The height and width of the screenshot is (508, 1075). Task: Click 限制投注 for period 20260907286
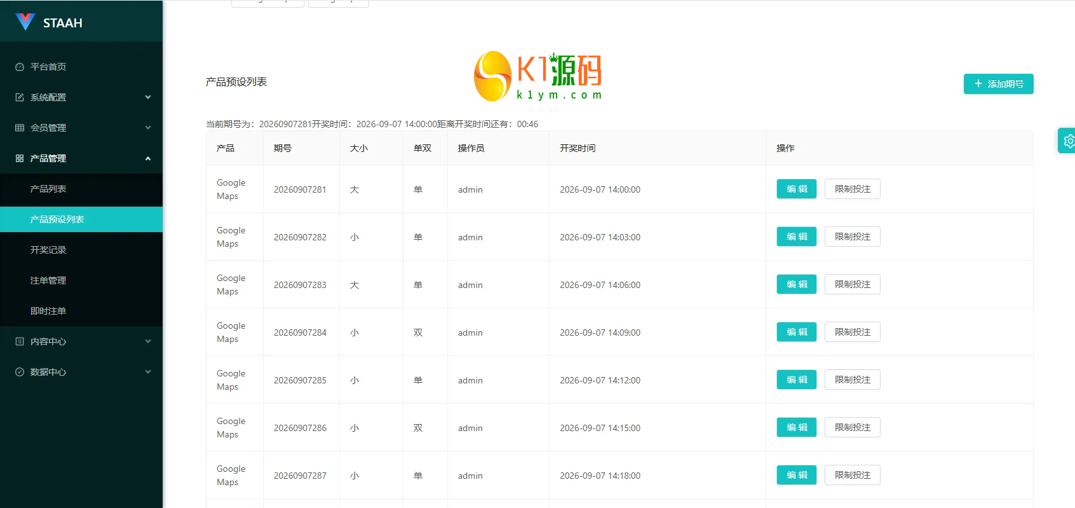[x=853, y=427]
